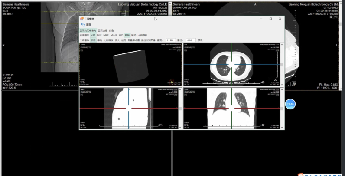Select 鼠标 mouse tool in 二维窗体 row

(x=93, y=40)
